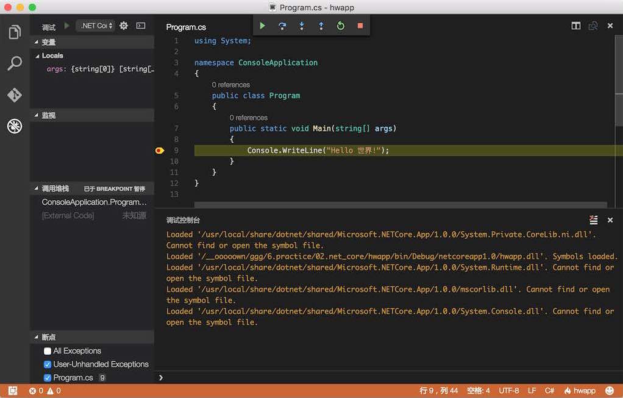Uncheck the All Exceptions breakpoint

pos(47,350)
